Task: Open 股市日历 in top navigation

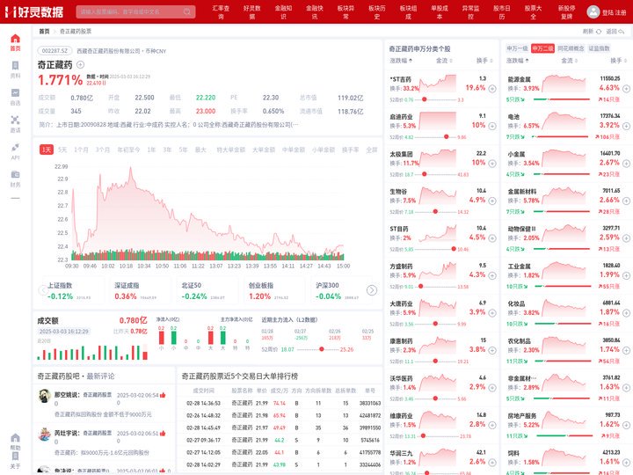Action: click(x=502, y=12)
